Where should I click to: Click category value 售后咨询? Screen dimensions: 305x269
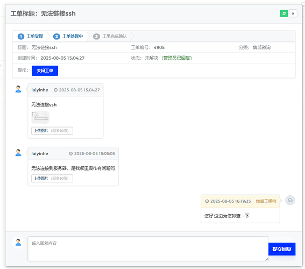pyautogui.click(x=261, y=47)
